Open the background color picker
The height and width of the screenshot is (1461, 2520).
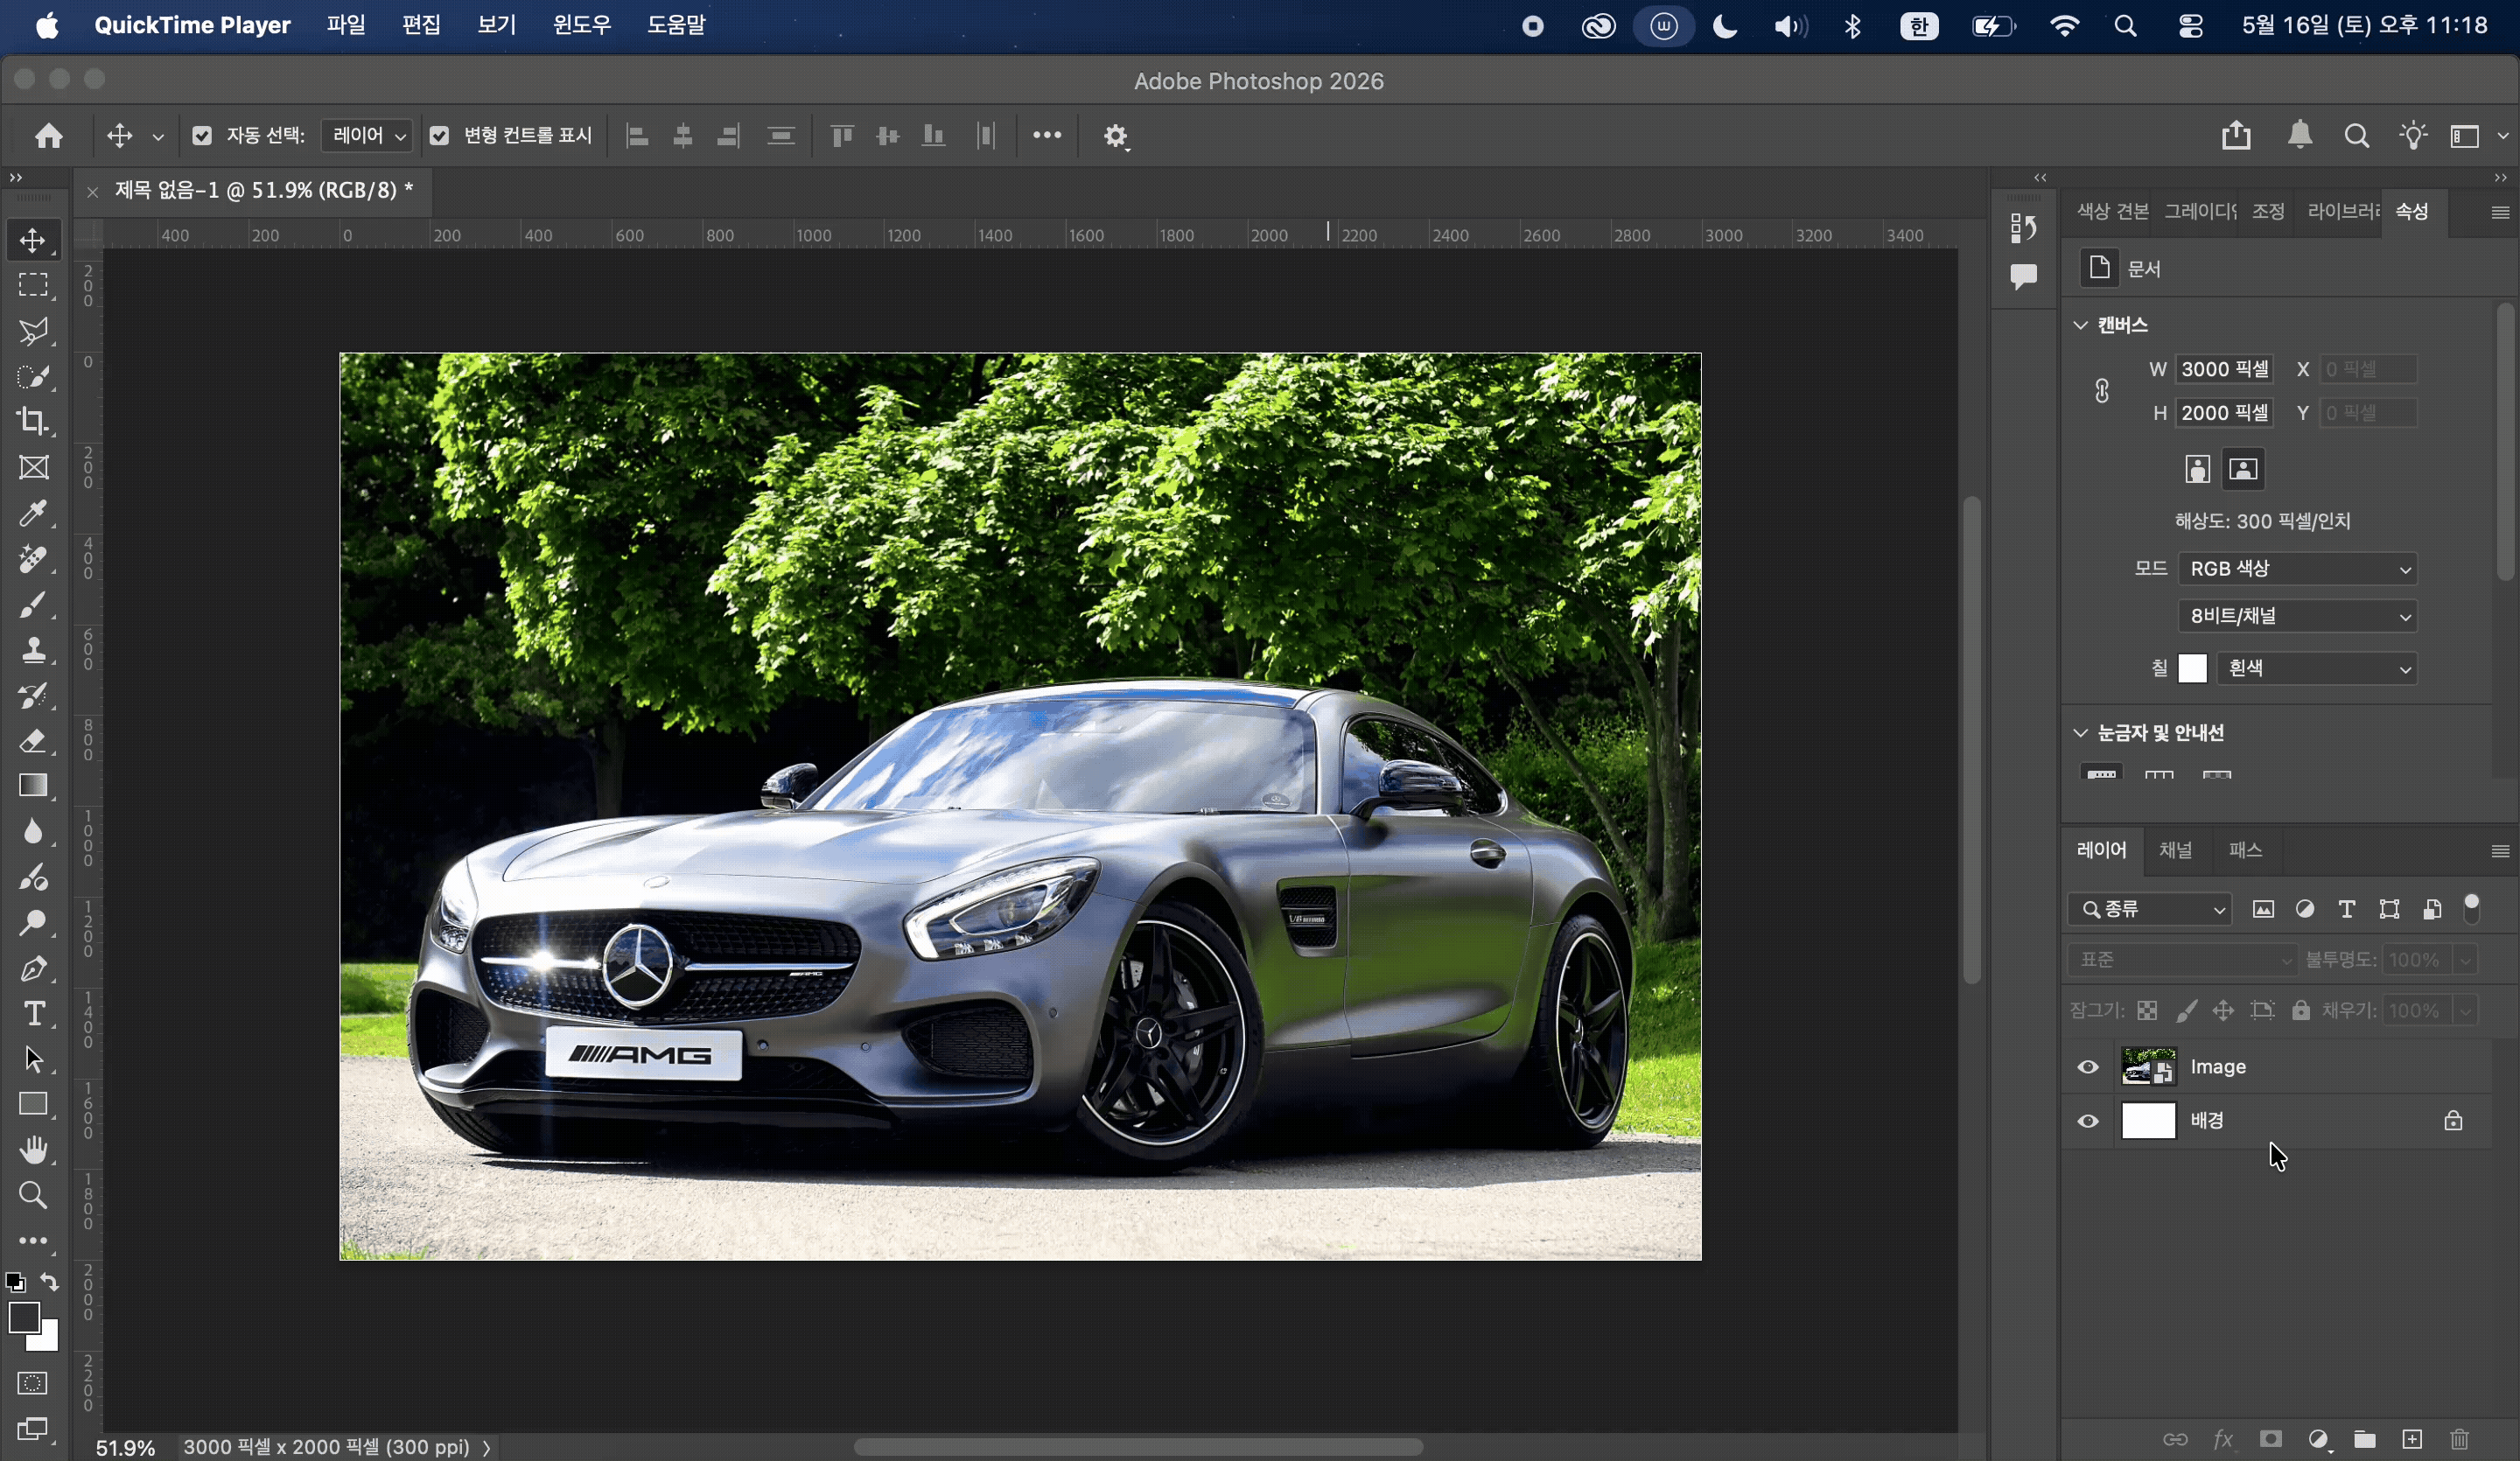point(49,1340)
